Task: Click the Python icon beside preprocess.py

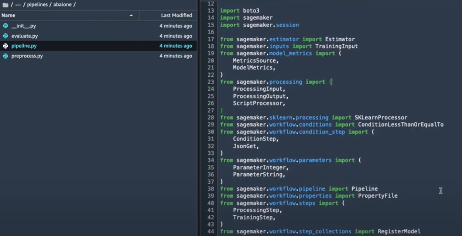Action: point(6,56)
